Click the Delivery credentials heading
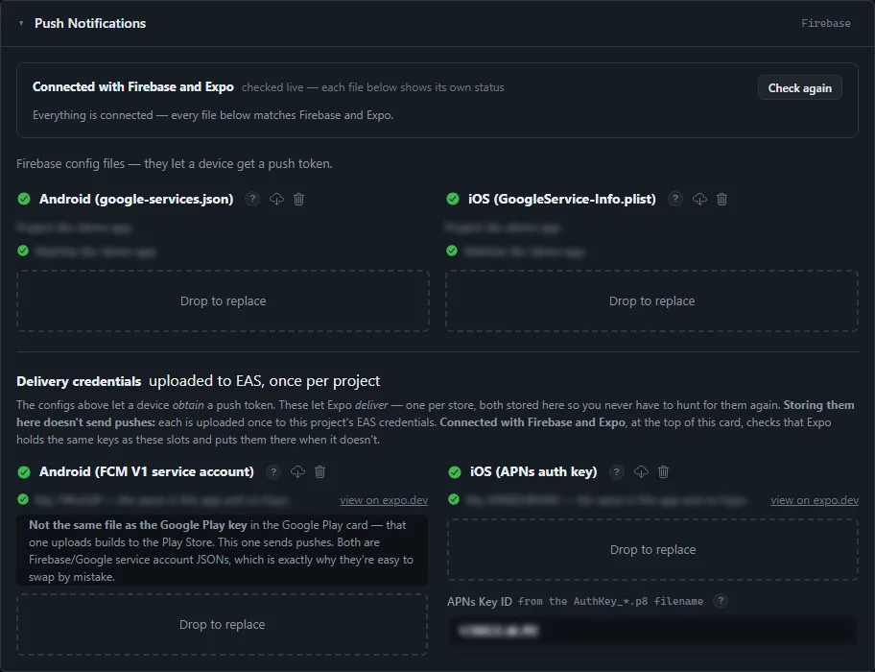This screenshot has height=672, width=875. click(x=79, y=381)
